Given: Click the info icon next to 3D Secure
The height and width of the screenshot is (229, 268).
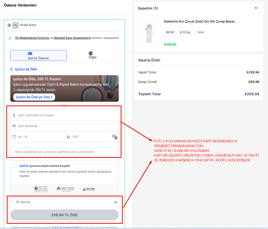Looking at the screenshot, I should (x=115, y=202).
